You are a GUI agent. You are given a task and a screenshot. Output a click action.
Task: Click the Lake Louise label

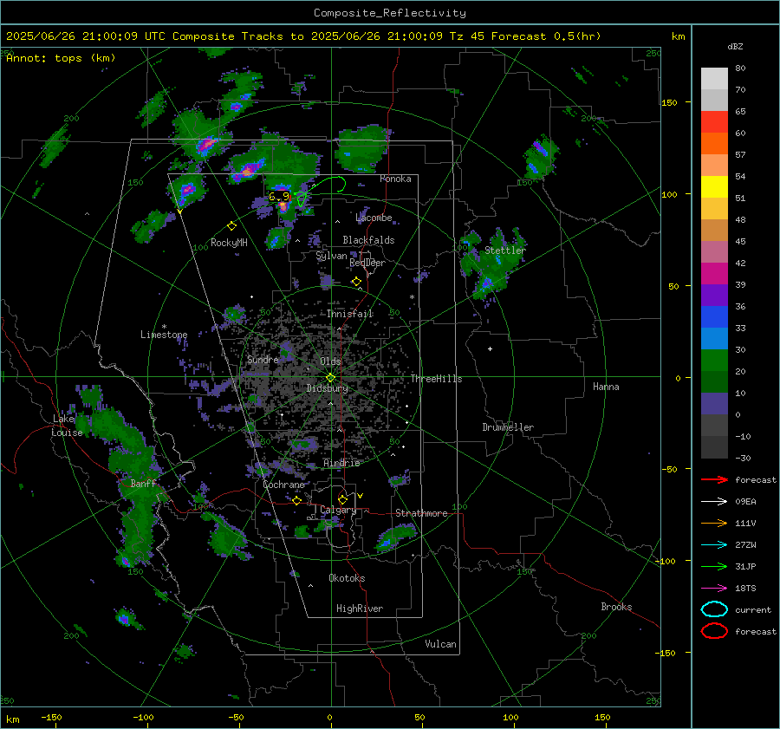(67, 426)
